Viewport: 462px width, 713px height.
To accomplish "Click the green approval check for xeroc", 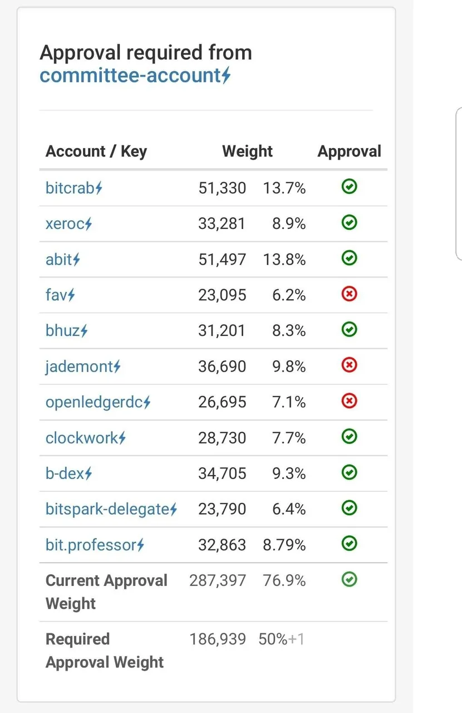I will click(x=349, y=223).
